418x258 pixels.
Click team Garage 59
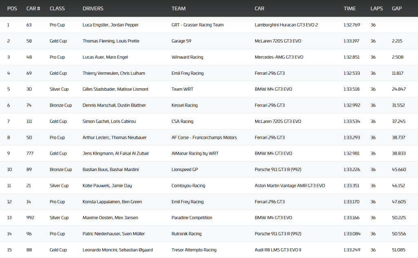pyautogui.click(x=181, y=41)
